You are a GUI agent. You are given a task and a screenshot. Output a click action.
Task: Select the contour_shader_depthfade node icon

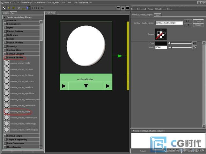[x=6, y=75]
